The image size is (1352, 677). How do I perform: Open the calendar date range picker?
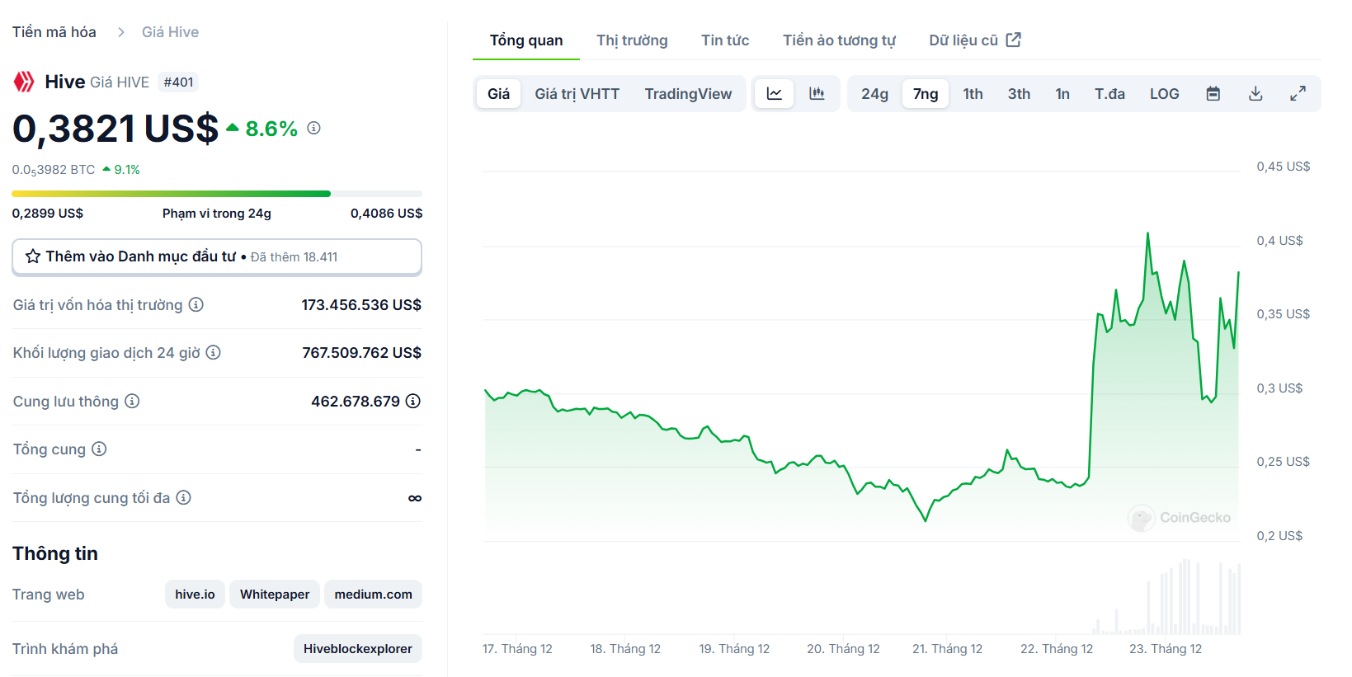coord(1213,94)
